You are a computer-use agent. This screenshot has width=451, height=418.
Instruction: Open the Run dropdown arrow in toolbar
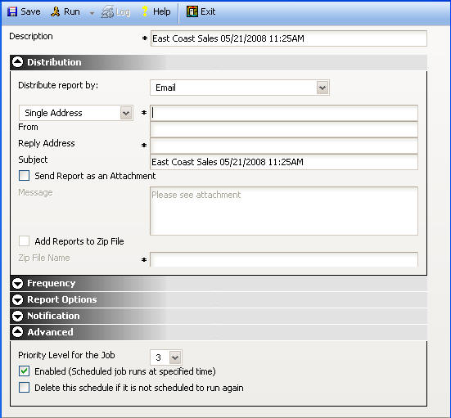[92, 13]
